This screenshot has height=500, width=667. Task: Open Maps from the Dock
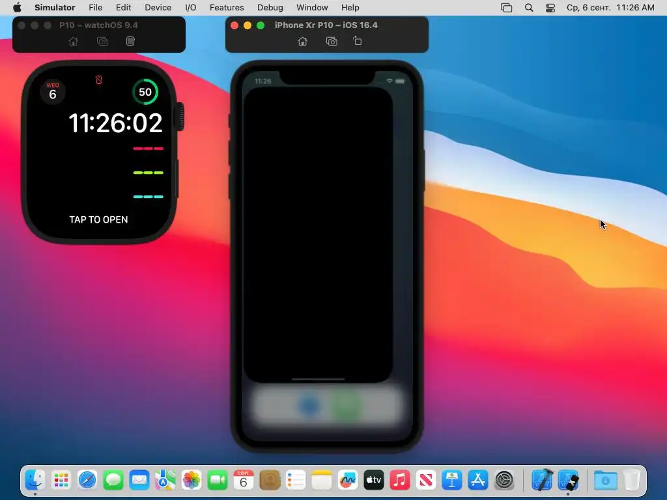click(x=165, y=480)
